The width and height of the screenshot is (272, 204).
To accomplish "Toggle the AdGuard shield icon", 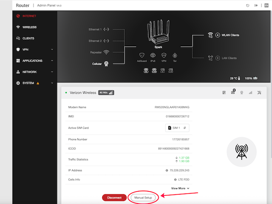I will [x=142, y=56].
